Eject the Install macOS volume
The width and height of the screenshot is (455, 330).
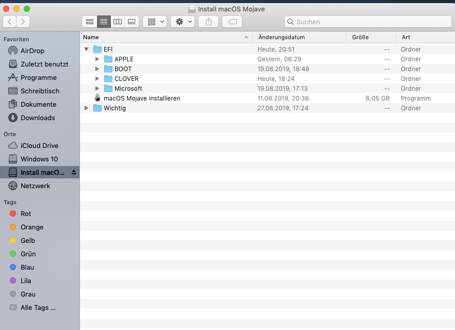pyautogui.click(x=74, y=172)
